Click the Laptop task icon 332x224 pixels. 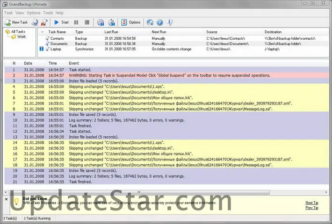(47, 49)
